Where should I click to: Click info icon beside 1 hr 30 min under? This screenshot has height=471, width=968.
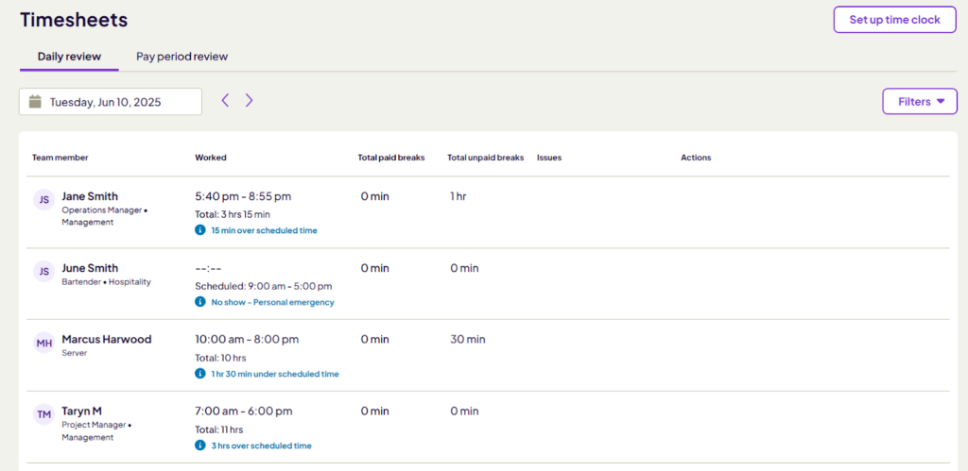point(200,374)
